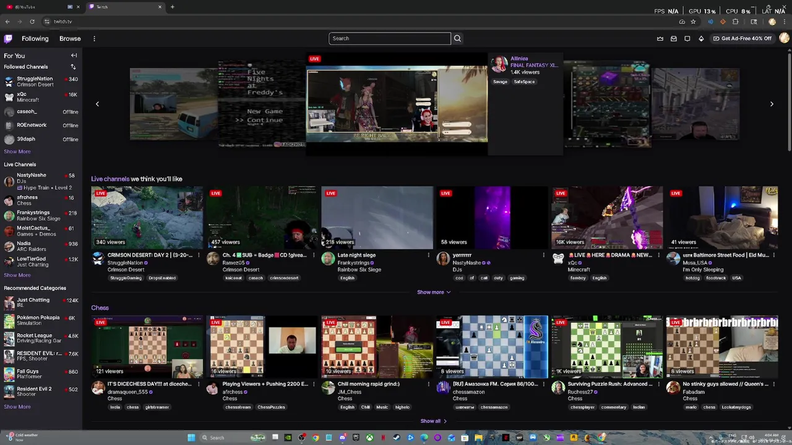This screenshot has height=445, width=792.
Task: Open the more options dots beside Browse
Action: pyautogui.click(x=94, y=38)
